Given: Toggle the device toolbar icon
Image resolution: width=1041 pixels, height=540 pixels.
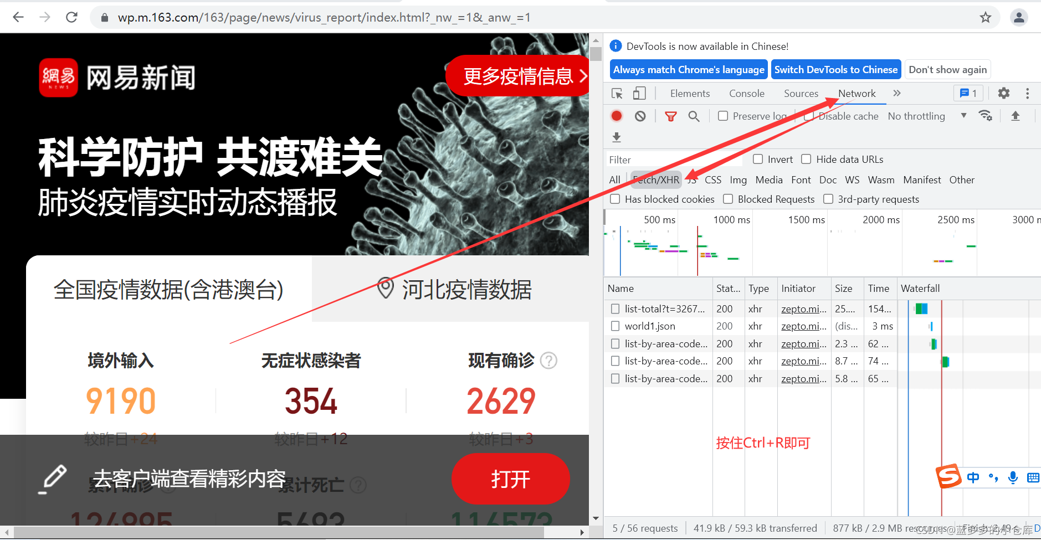Looking at the screenshot, I should pos(639,94).
